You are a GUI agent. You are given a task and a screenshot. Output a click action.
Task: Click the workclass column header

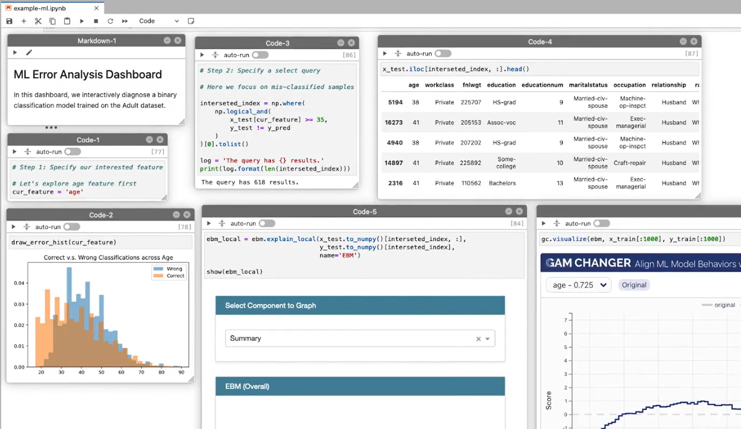click(x=439, y=85)
